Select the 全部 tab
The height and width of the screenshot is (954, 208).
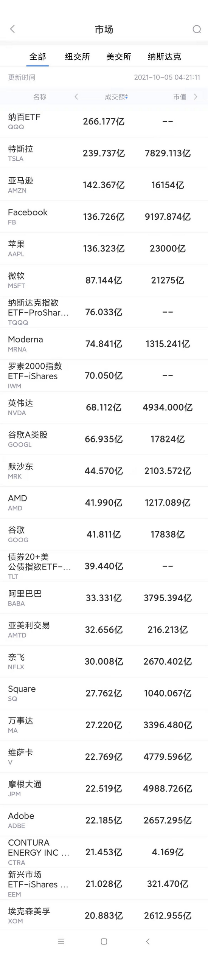tap(37, 57)
